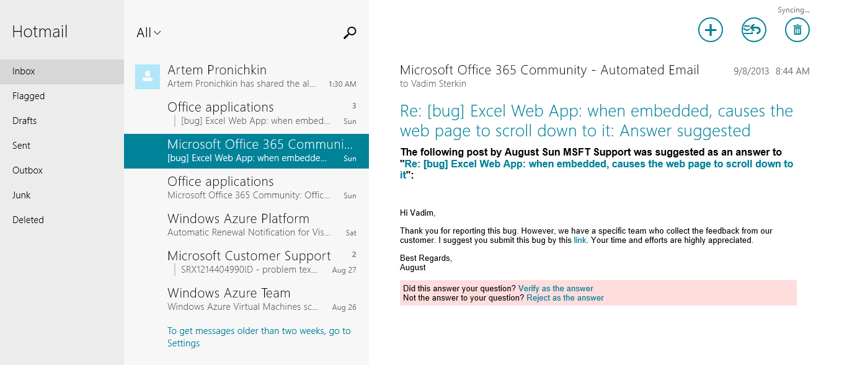Viewport: 847px width, 365px height.
Task: Open the Deleted folder
Action: pos(62,220)
